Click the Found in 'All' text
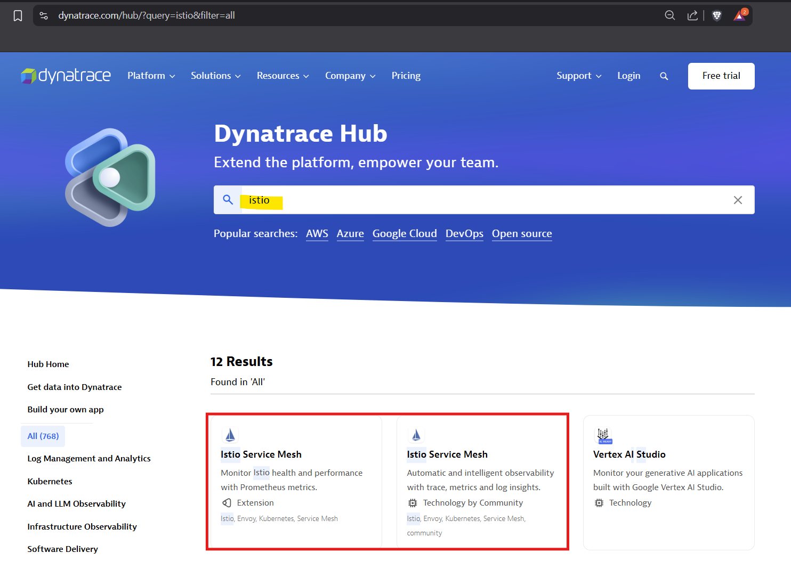Viewport: 791px width, 561px height. pyautogui.click(x=238, y=382)
